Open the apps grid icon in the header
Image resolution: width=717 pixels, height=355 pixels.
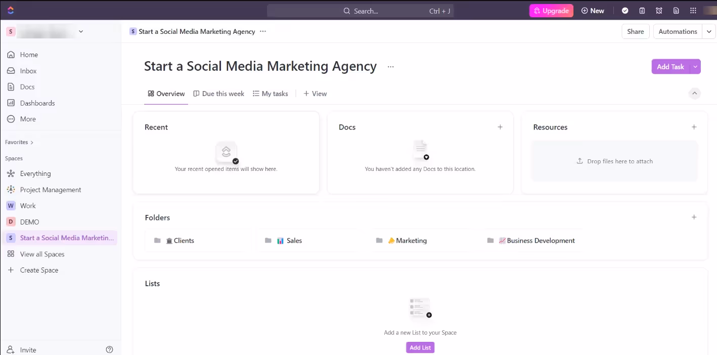coord(693,10)
